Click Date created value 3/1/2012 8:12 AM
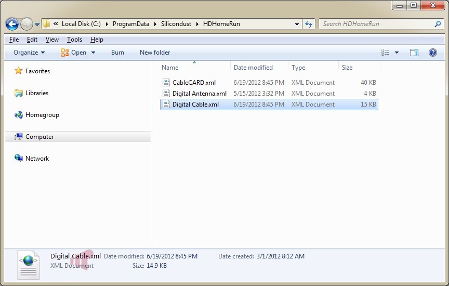 click(x=280, y=256)
